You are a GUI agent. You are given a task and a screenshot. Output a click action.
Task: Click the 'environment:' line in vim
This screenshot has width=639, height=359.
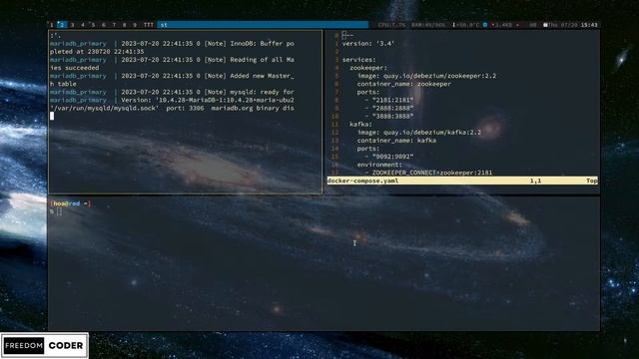tap(379, 165)
